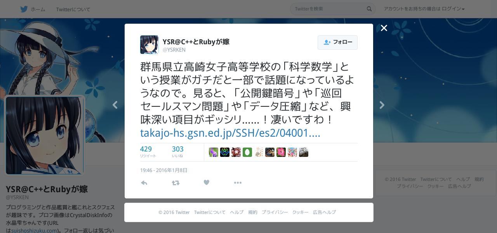Image resolution: width=497 pixels, height=233 pixels.
Task: Click the reply arrow icon
Action: tap(144, 183)
